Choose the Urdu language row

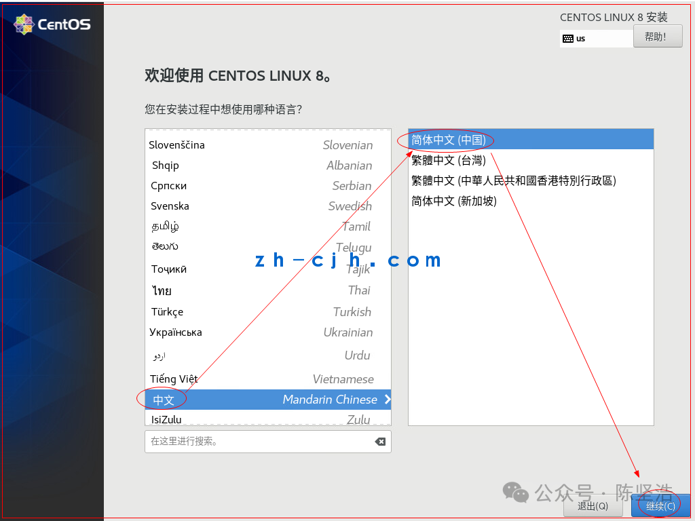(267, 355)
